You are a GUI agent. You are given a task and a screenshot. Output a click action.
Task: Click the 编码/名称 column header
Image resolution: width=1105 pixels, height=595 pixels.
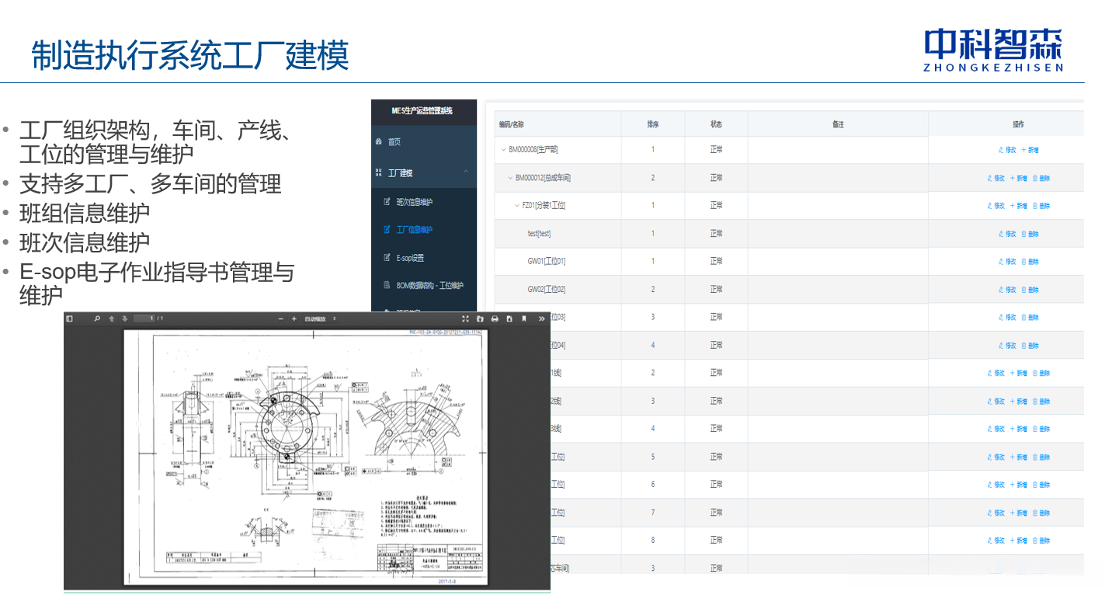(x=558, y=124)
